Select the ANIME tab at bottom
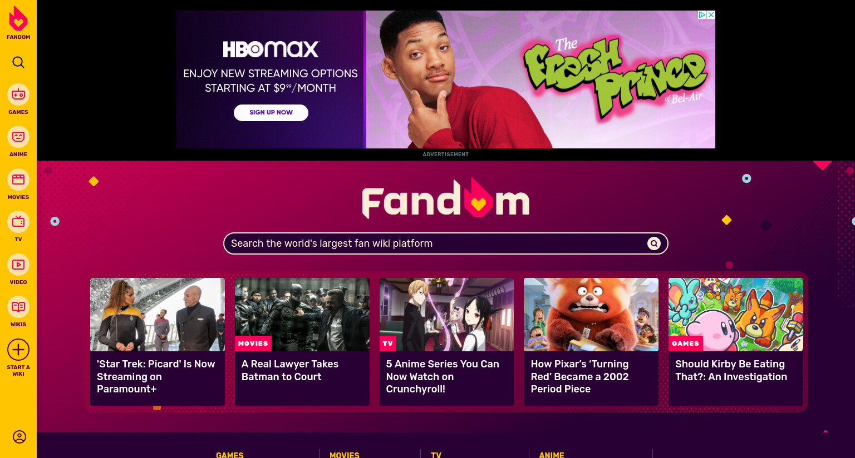855x458 pixels. point(552,455)
